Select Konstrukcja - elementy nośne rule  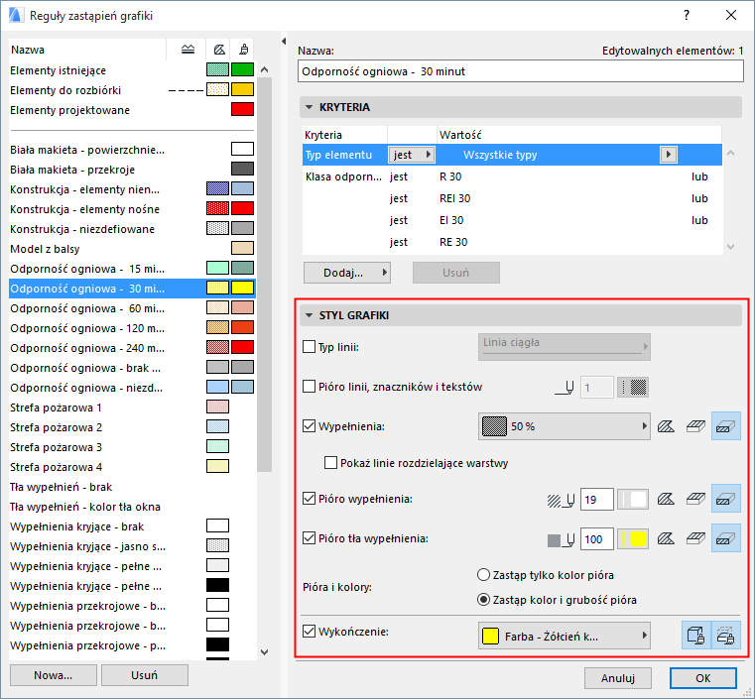click(x=132, y=209)
